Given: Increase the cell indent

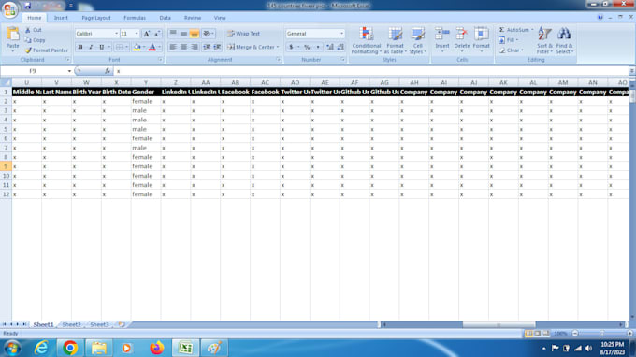Looking at the screenshot, I should pos(217,47).
